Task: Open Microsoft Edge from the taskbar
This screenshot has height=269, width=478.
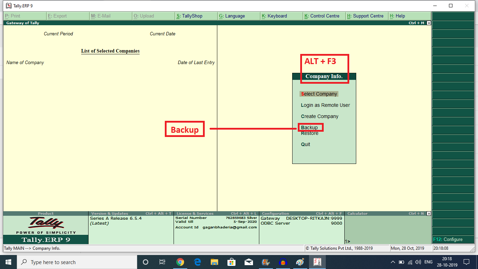Action: [x=196, y=262]
